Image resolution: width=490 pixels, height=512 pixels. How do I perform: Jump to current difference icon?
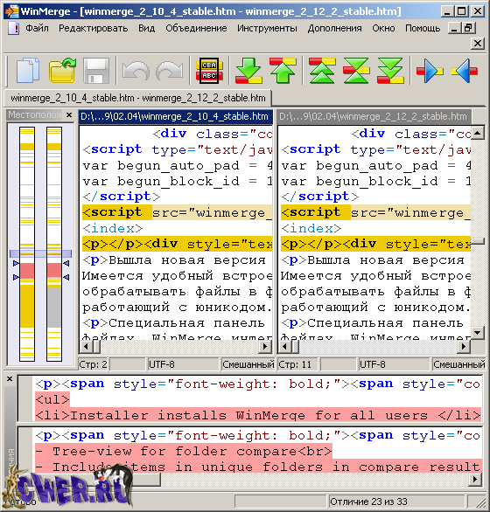coord(356,70)
